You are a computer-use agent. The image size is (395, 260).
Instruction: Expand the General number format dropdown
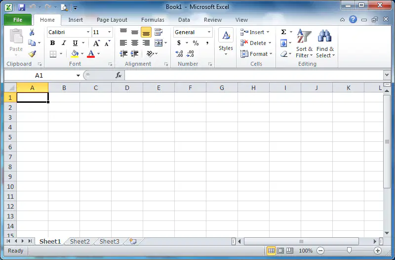pos(209,32)
